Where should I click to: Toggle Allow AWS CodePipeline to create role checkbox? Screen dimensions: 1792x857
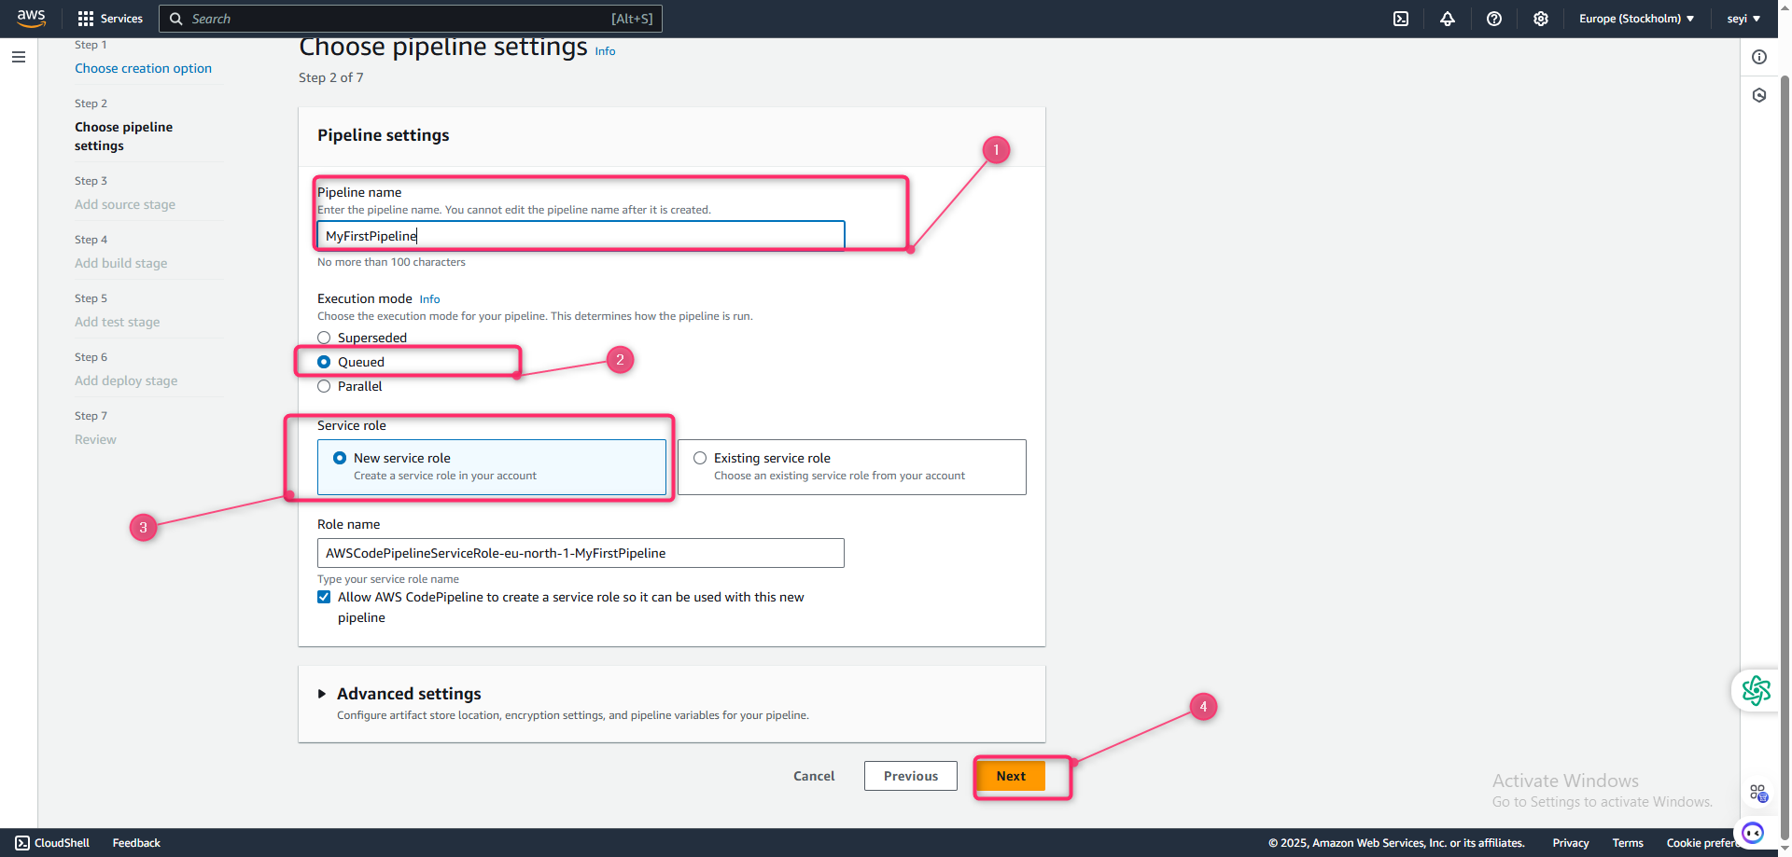[324, 597]
